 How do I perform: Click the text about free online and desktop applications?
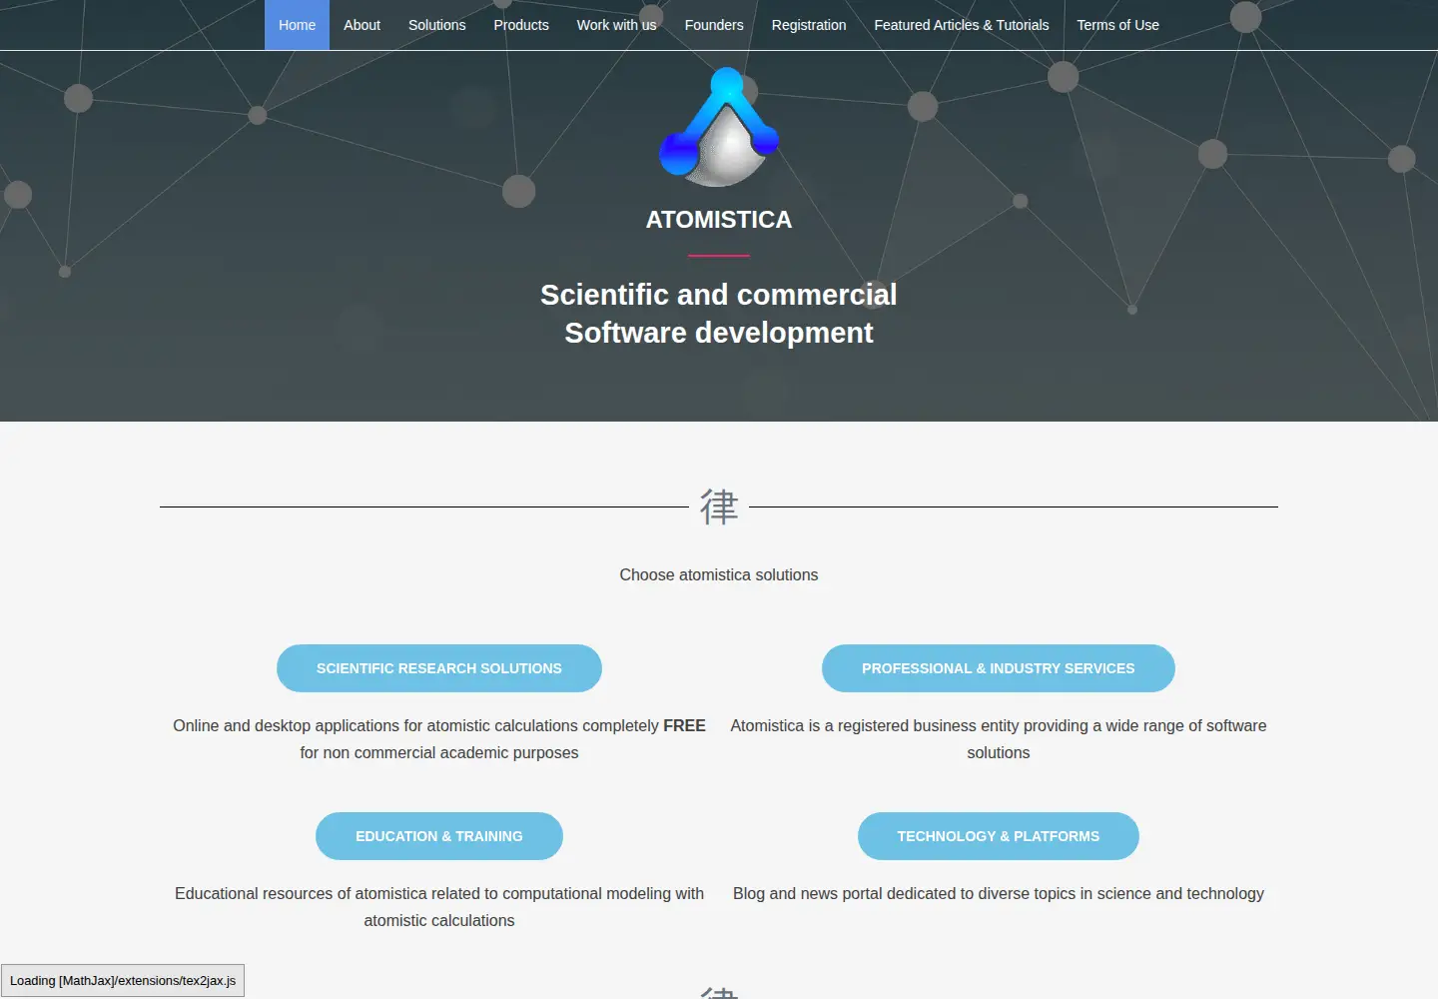tap(439, 739)
